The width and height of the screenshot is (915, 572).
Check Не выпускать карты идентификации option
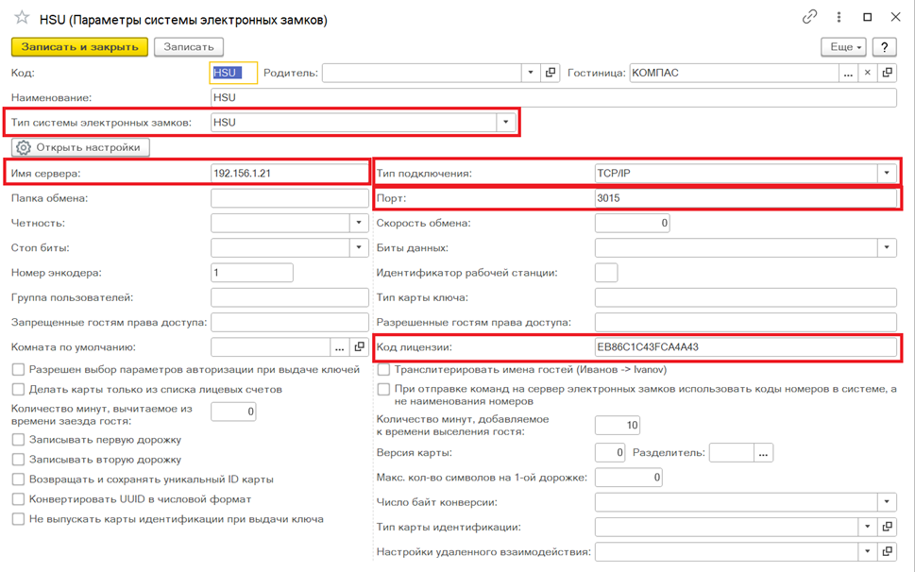click(19, 519)
